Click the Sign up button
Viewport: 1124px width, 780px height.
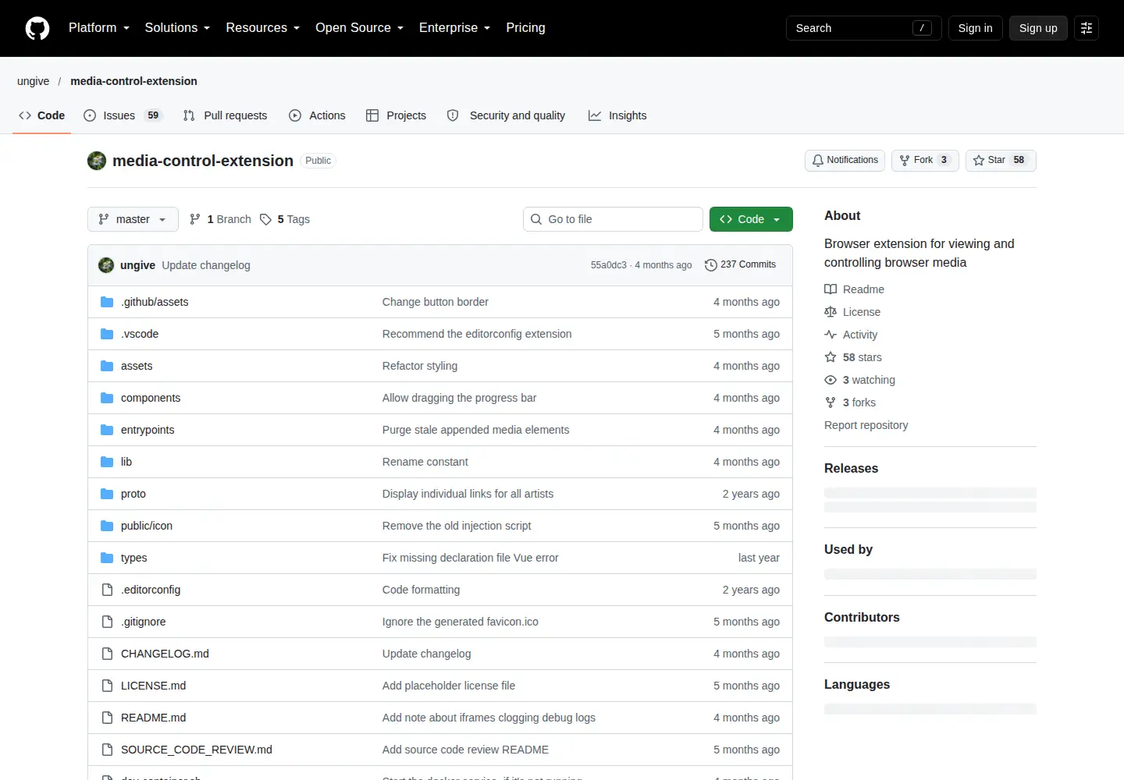click(1038, 28)
